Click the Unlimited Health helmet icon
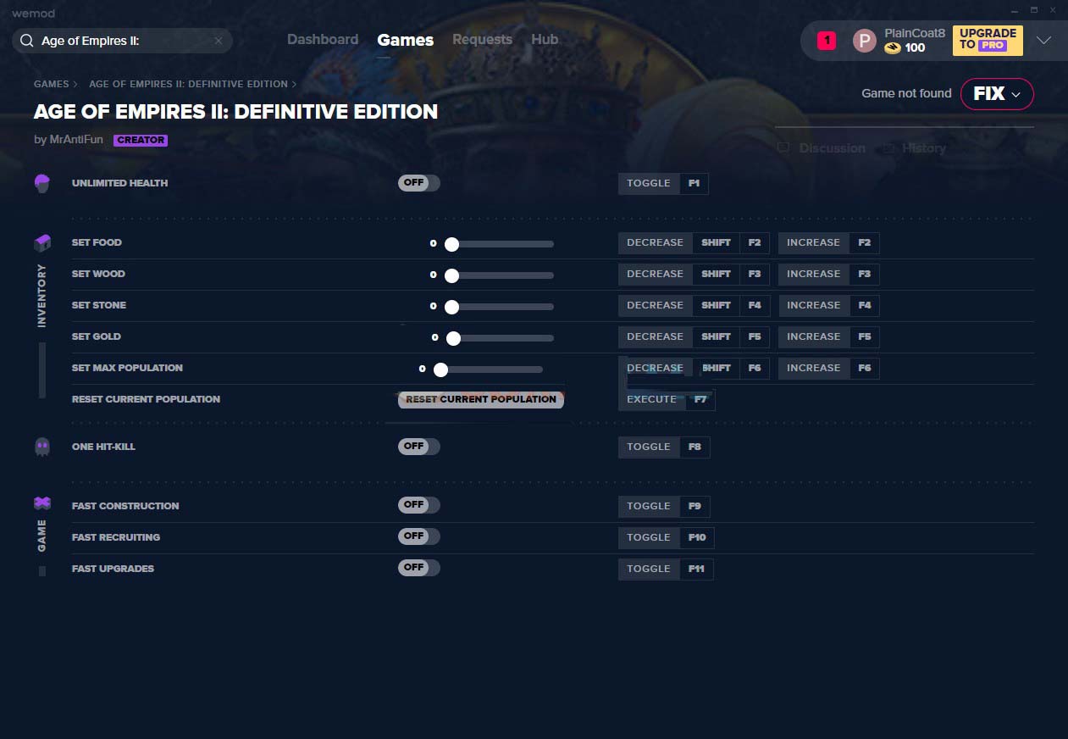 click(42, 183)
